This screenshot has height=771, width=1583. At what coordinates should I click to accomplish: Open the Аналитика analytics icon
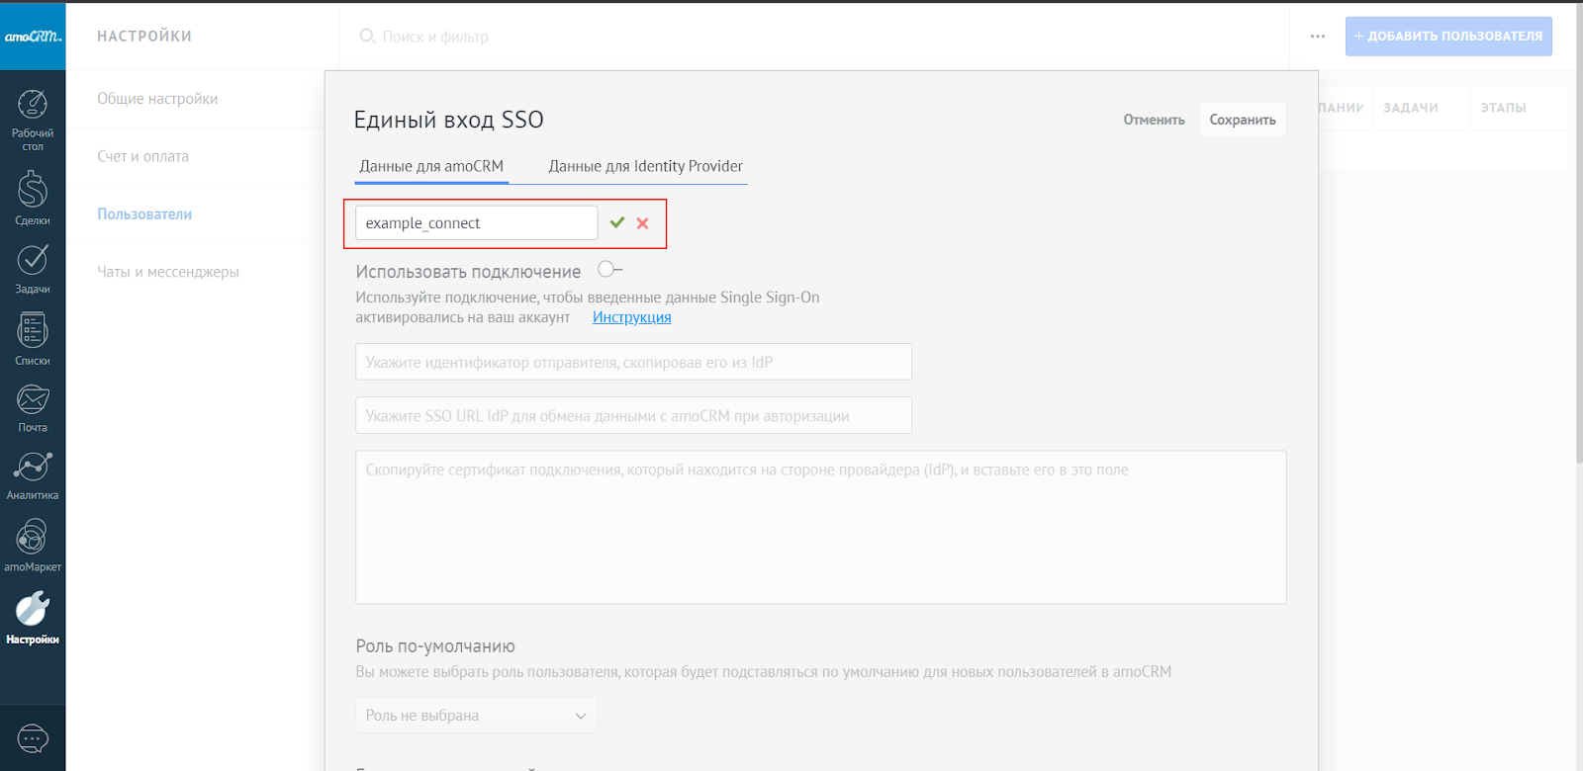click(x=33, y=467)
